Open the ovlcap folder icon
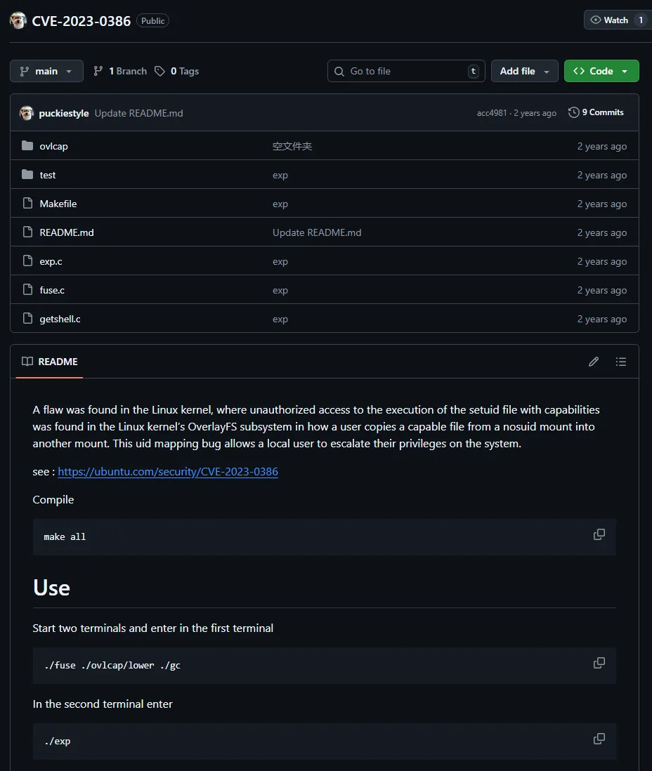This screenshot has height=771, width=652. pos(27,146)
